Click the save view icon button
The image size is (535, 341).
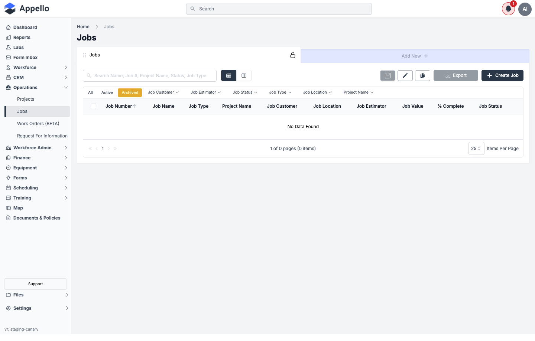point(388,75)
